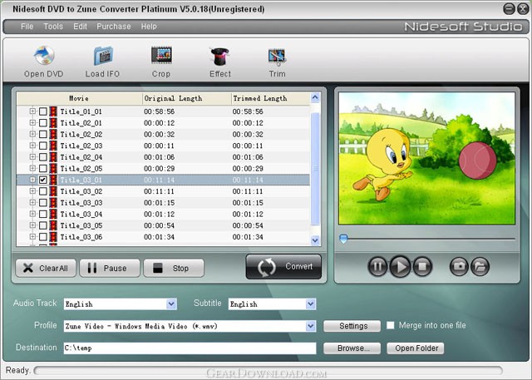Check the Title_03_05 checkbox
532x380 pixels.
42,225
